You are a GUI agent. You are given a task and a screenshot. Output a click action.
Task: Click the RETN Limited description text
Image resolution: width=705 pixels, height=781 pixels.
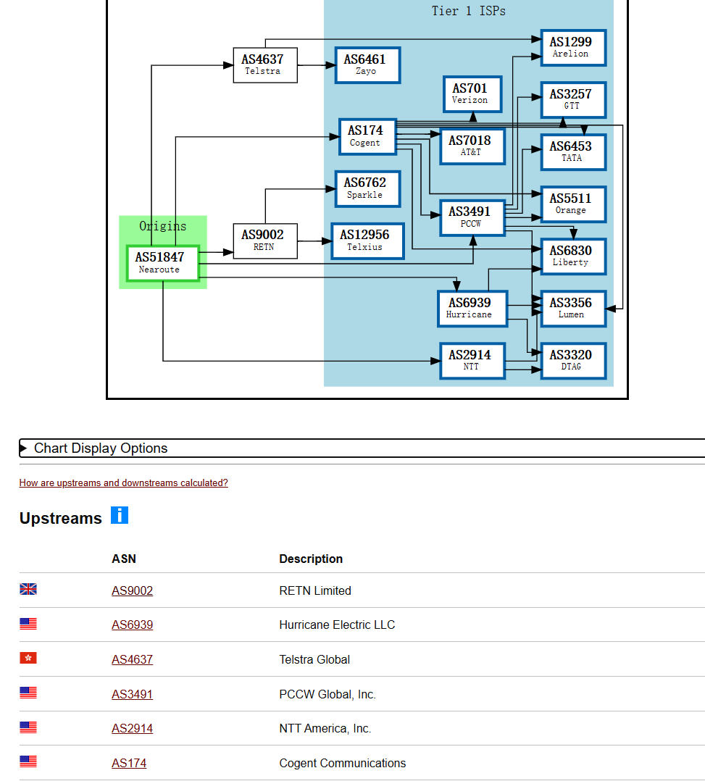click(315, 590)
